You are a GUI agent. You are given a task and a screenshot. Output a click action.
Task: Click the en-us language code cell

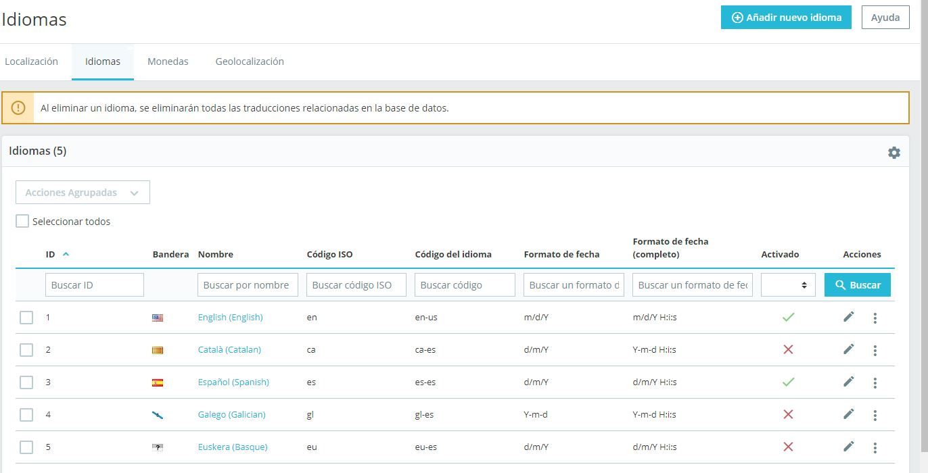click(x=426, y=317)
